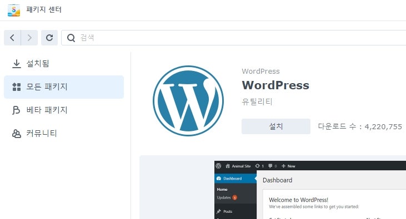This screenshot has width=406, height=219.
Task: Select 모든 패키지 in the sidebar
Action: pyautogui.click(x=64, y=87)
